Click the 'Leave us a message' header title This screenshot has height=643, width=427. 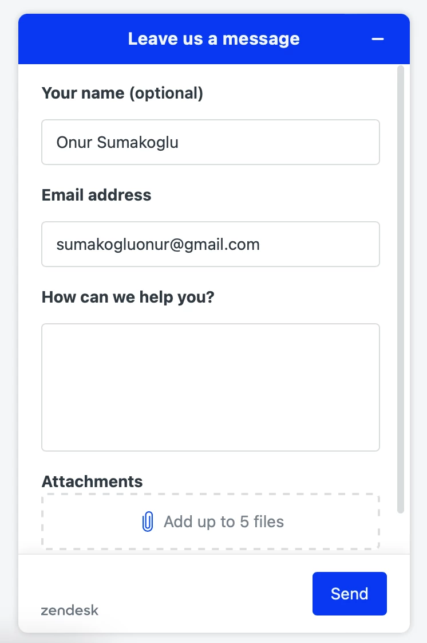(214, 39)
